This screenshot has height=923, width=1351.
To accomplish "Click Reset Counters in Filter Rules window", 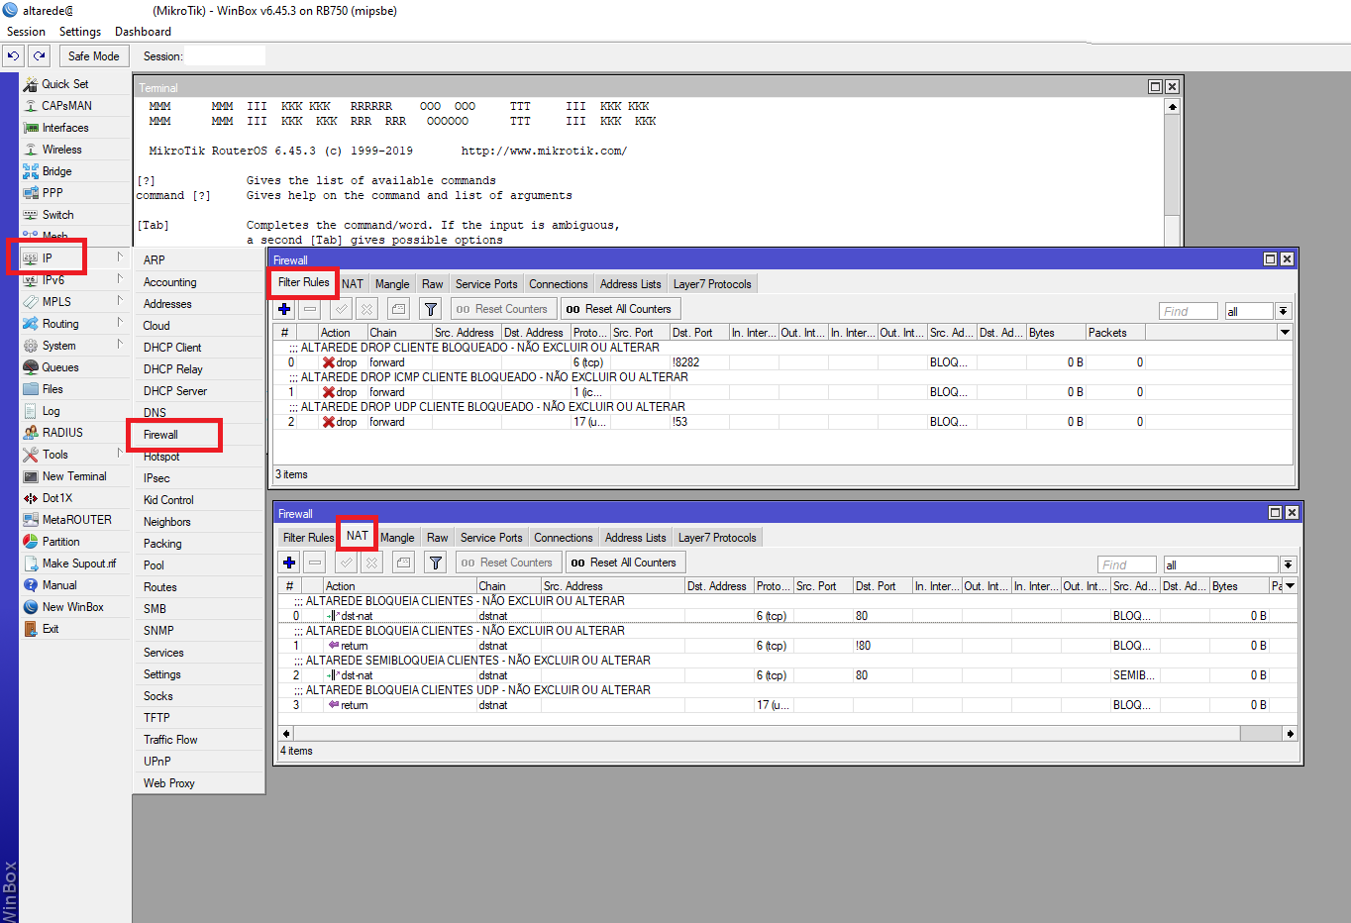I will (x=502, y=309).
